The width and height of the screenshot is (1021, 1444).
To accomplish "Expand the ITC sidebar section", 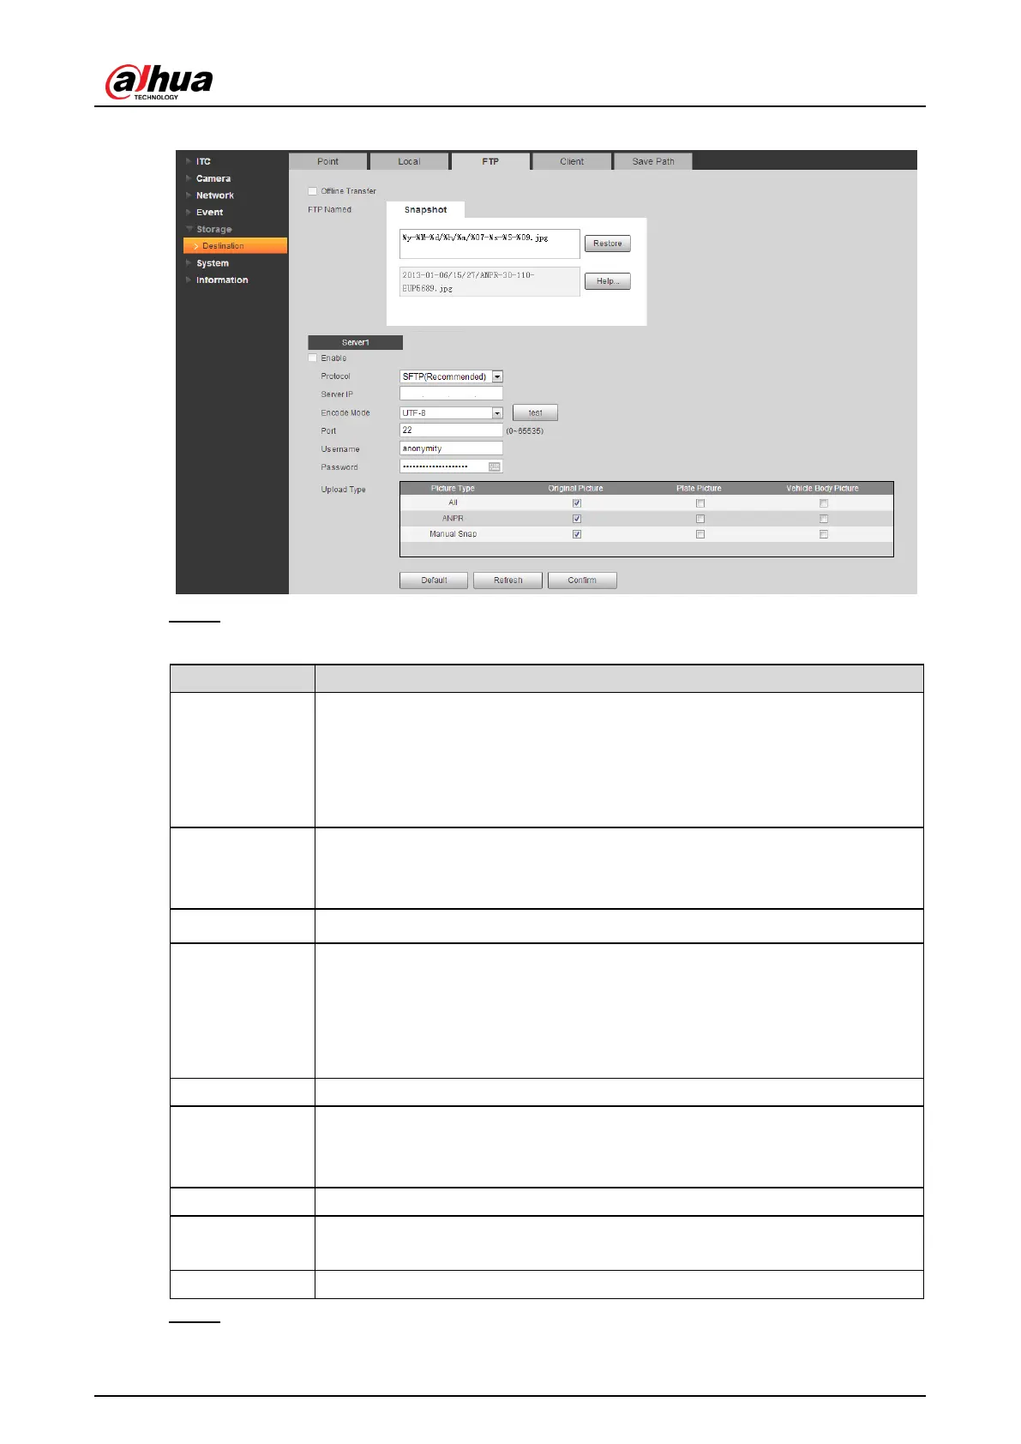I will click(203, 161).
